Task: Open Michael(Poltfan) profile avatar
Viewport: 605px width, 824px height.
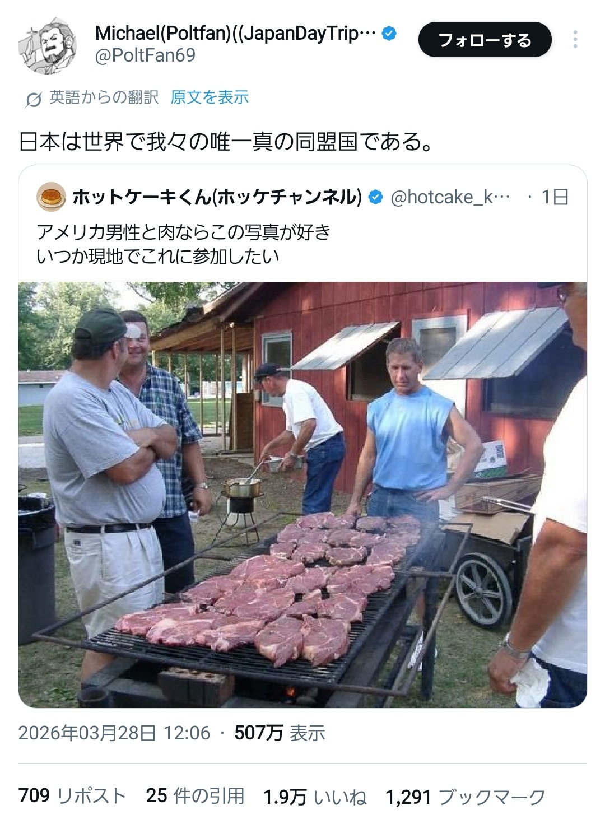Action: [x=48, y=46]
